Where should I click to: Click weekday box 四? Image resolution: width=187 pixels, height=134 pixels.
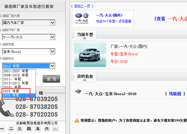pos(29,129)
